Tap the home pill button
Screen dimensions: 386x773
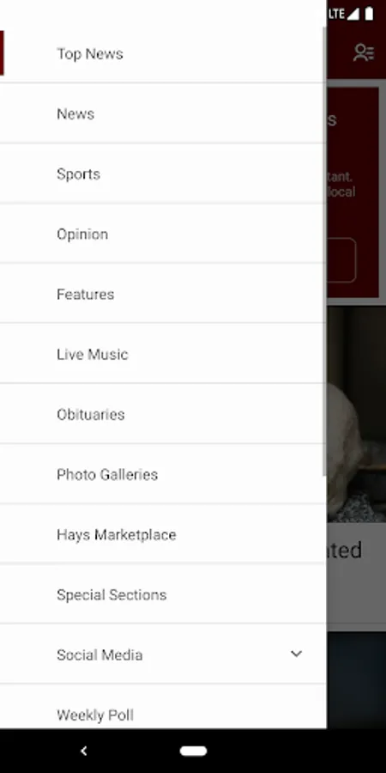point(193,751)
